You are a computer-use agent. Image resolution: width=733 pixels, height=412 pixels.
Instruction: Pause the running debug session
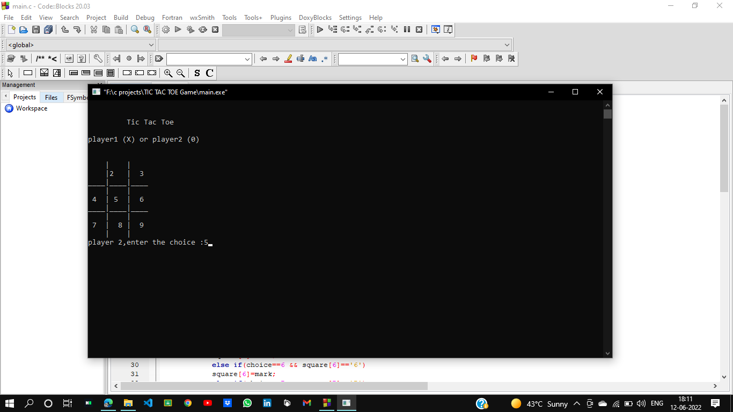coord(407,30)
